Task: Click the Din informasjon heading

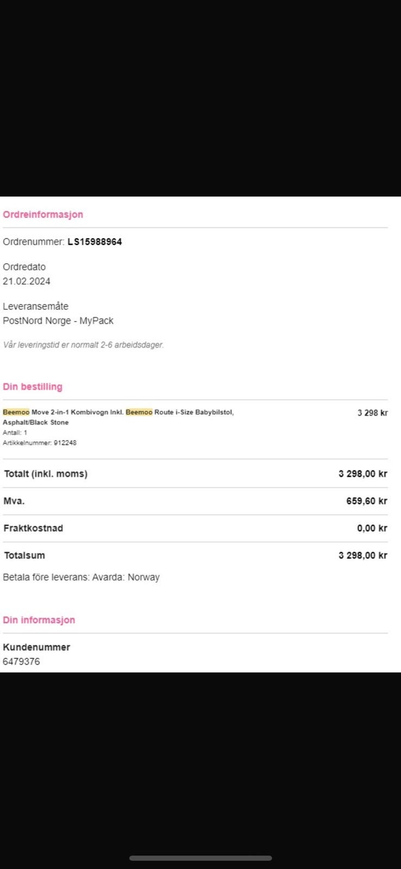Action: (x=39, y=620)
